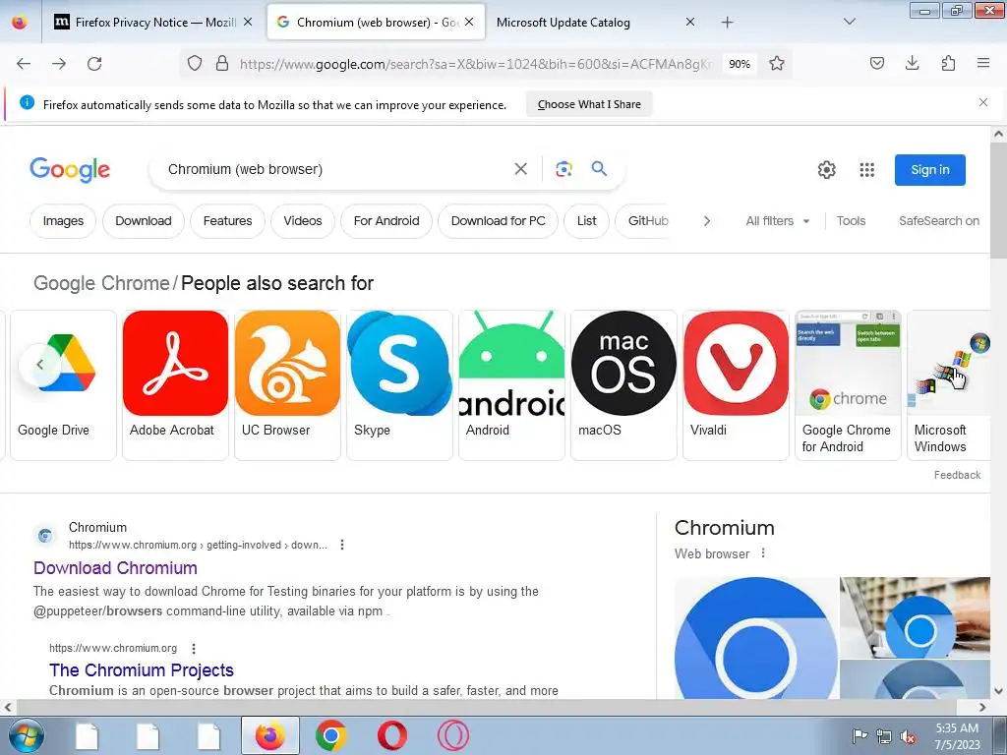Click the Sign in button
The height and width of the screenshot is (755, 1007).
tap(930, 170)
